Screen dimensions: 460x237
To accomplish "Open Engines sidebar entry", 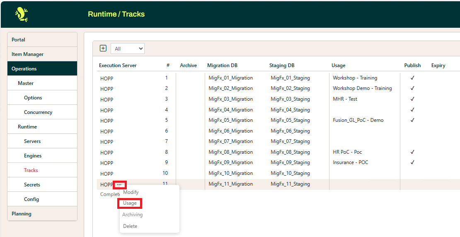I will point(42,156).
